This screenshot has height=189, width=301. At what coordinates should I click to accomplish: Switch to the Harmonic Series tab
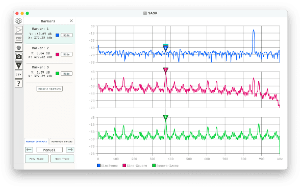(x=62, y=142)
